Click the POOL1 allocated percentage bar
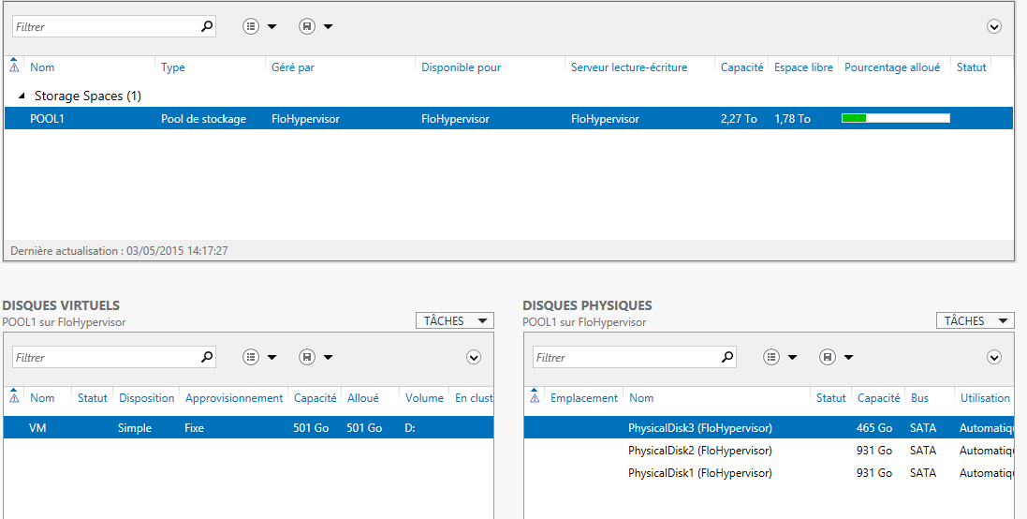The width and height of the screenshot is (1027, 519). [x=895, y=119]
